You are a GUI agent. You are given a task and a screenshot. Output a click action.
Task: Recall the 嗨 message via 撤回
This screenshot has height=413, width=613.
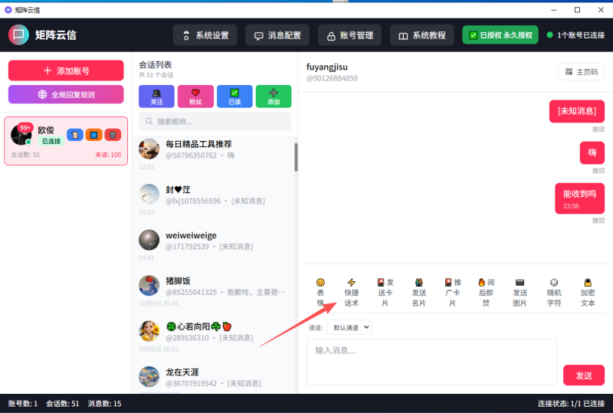(598, 171)
